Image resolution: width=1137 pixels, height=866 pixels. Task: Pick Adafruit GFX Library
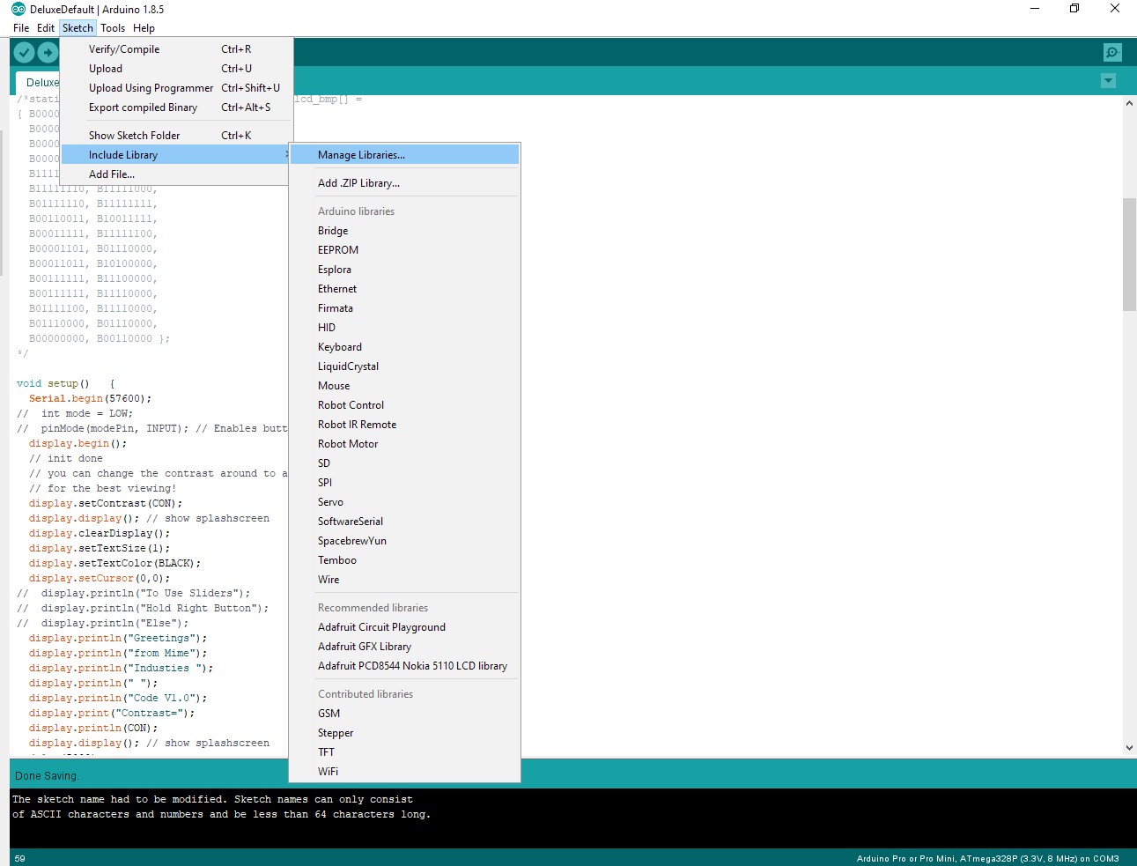pos(365,647)
